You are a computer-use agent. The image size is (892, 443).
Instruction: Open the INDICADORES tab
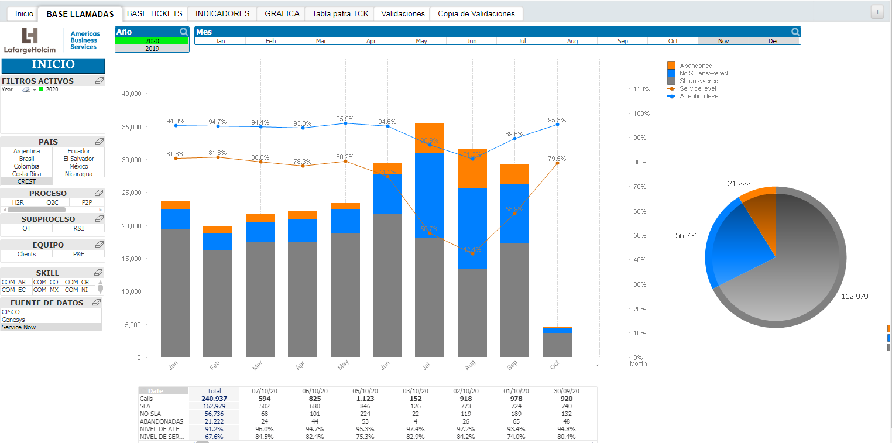(x=222, y=13)
